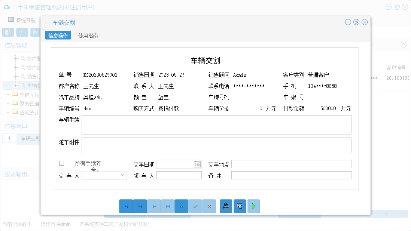Enable the 所有手续齐全 checkbox
The height and width of the screenshot is (231, 411).
coord(62,163)
